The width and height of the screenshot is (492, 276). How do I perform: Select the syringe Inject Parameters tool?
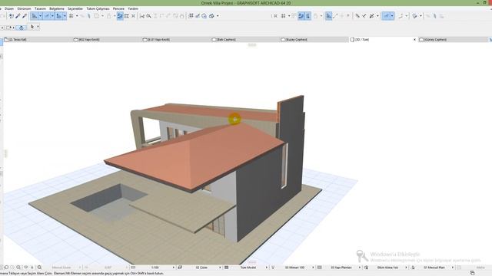pos(25,16)
